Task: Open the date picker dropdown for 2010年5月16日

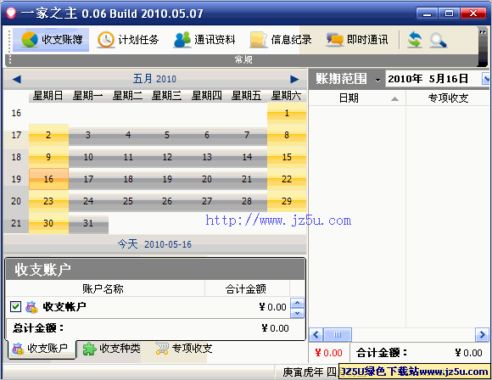Action: (x=486, y=79)
